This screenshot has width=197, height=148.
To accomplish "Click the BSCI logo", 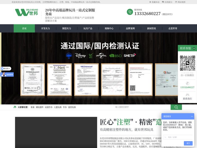I will tap(115, 56).
